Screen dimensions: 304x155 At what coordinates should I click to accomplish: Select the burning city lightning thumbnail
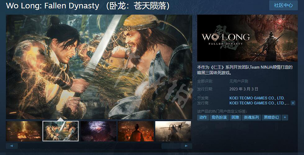click(24, 131)
